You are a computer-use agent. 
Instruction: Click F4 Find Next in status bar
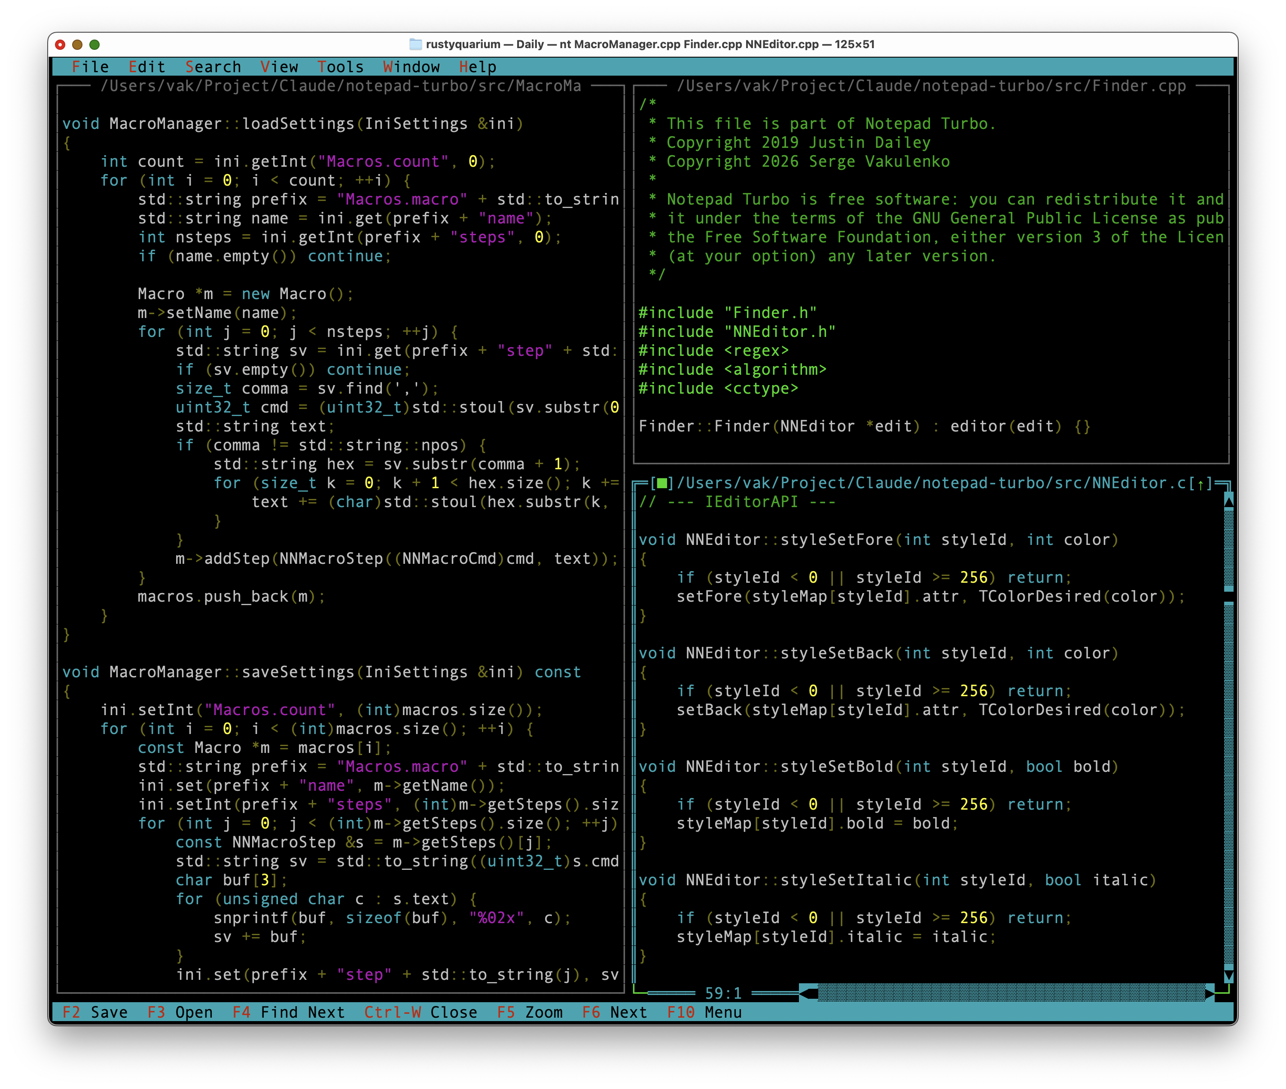click(289, 1013)
